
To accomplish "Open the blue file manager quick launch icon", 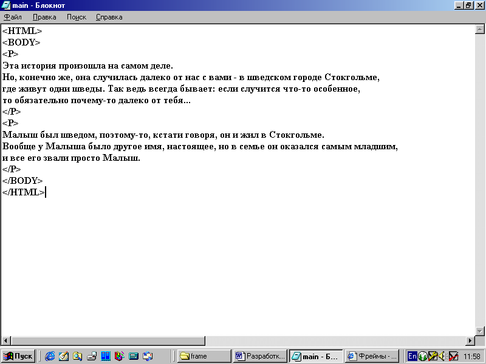I will [x=106, y=356].
